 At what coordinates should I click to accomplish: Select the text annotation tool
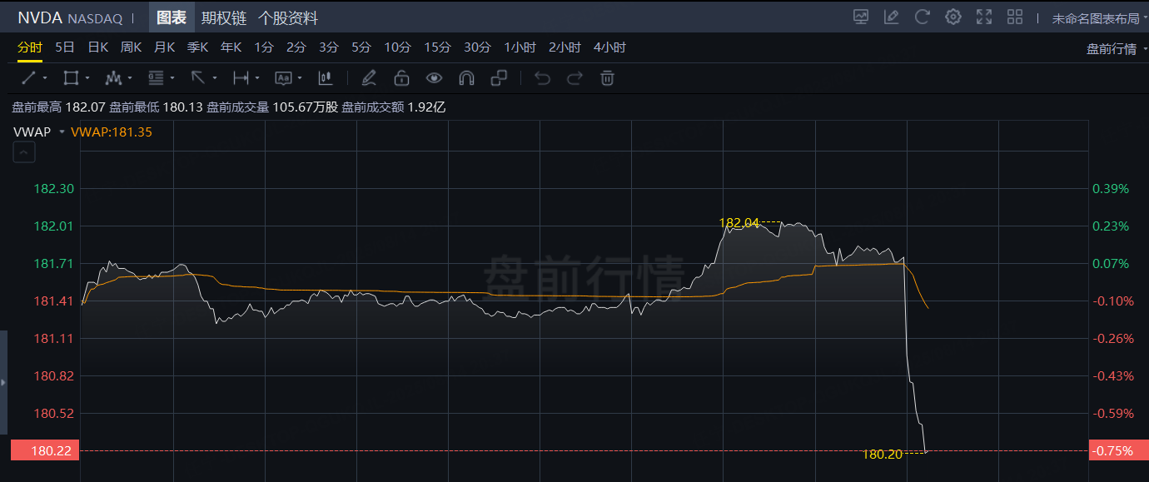click(283, 78)
